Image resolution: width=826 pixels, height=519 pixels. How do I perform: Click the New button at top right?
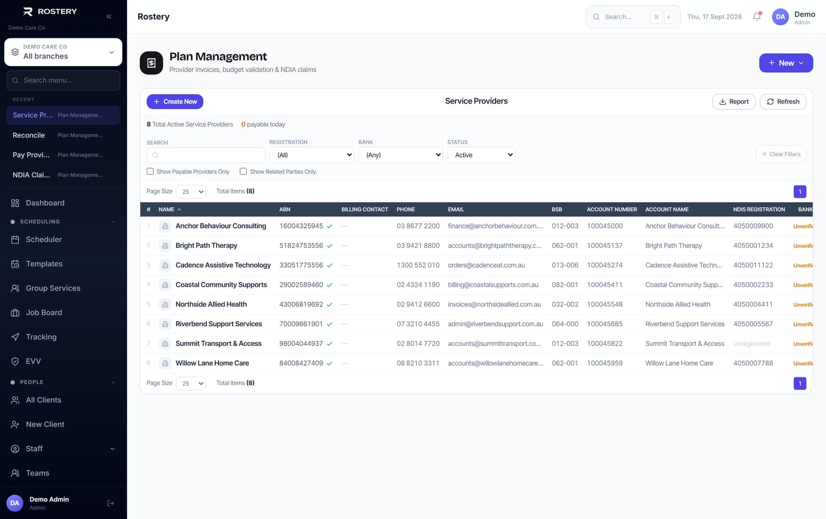pyautogui.click(x=786, y=63)
